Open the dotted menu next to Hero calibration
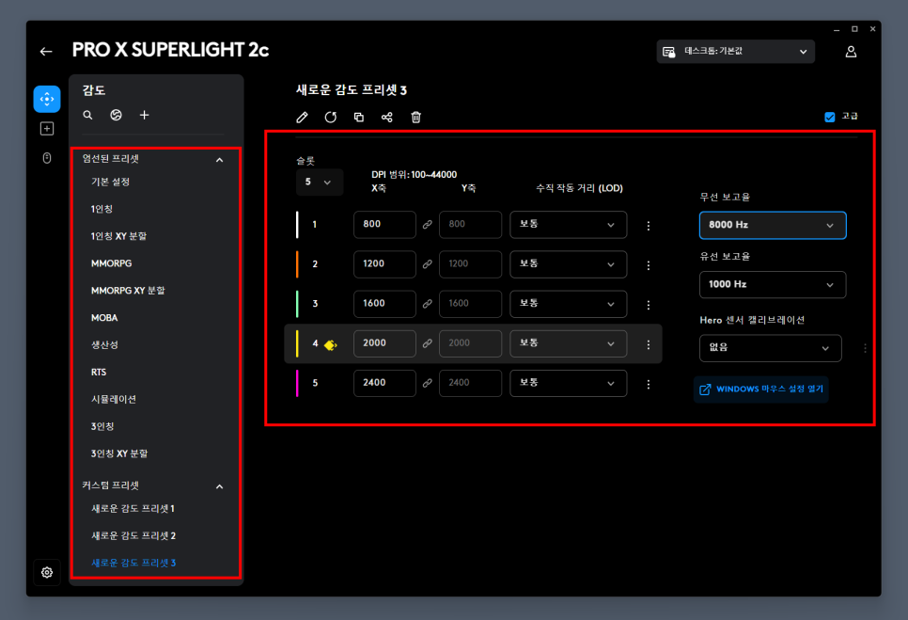The width and height of the screenshot is (908, 620). coord(865,348)
